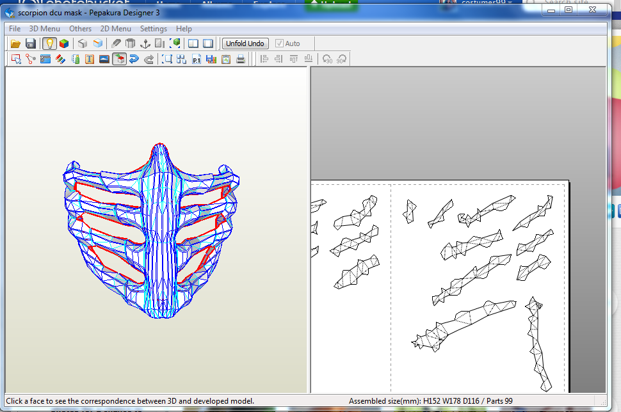Viewport: 621px width, 412px height.
Task: Open the Help menu
Action: [x=184, y=29]
